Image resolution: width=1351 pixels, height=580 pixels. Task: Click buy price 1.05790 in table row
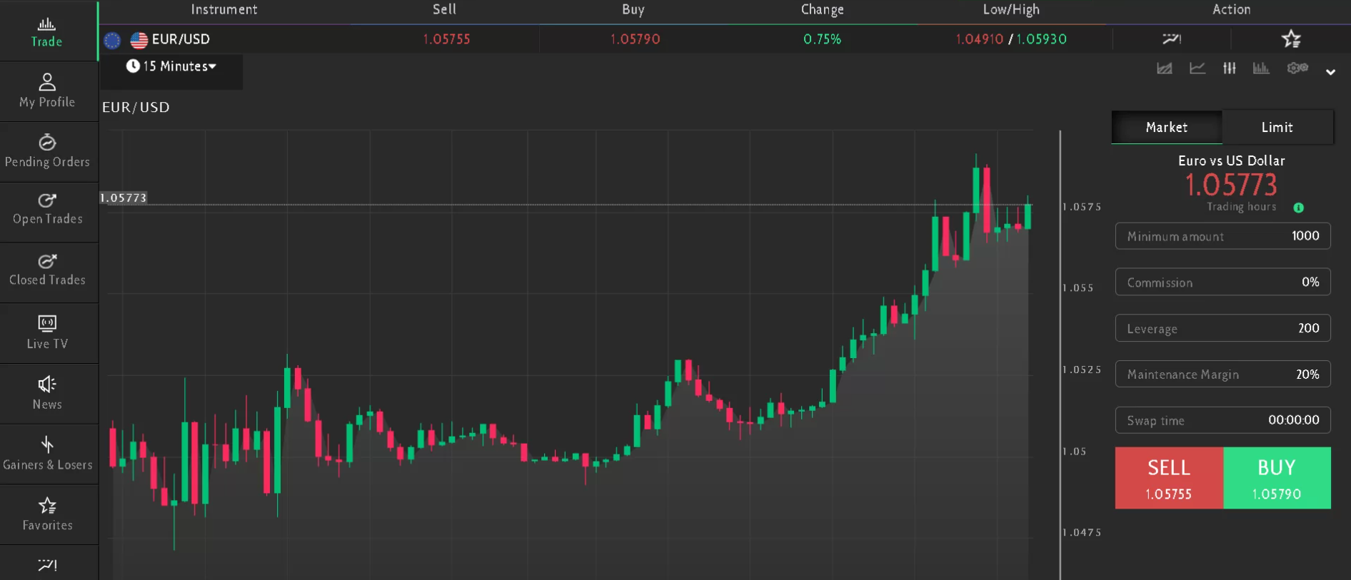[x=635, y=39]
